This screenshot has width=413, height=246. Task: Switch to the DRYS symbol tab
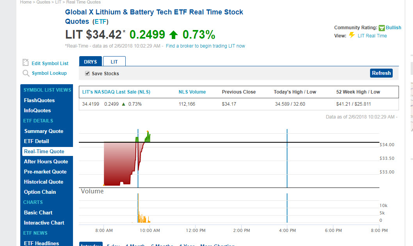pos(90,62)
